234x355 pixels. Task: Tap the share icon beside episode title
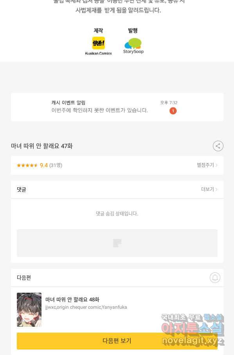tap(218, 146)
